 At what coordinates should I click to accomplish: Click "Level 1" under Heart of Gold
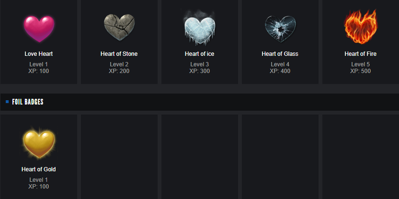pos(39,180)
